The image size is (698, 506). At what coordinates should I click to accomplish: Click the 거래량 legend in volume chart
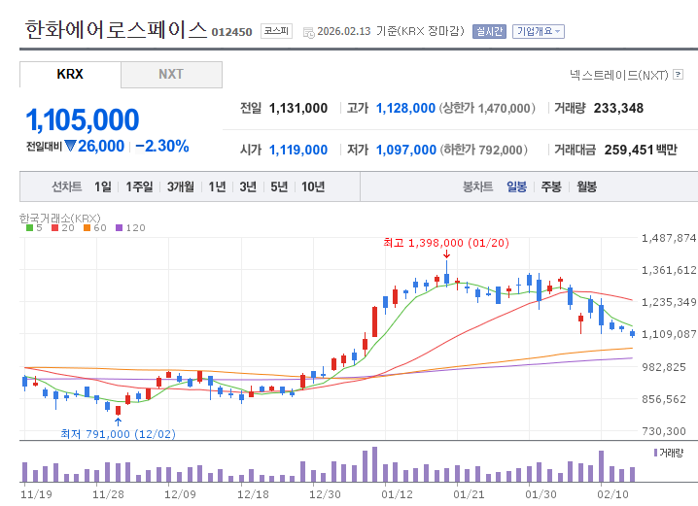pyautogui.click(x=668, y=453)
